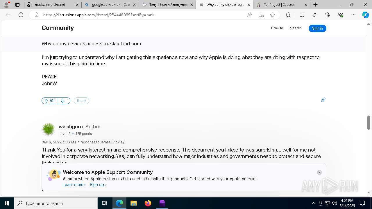The height and width of the screenshot is (209, 372).
Task: Open File Explorer from the taskbar
Action: 134,203
